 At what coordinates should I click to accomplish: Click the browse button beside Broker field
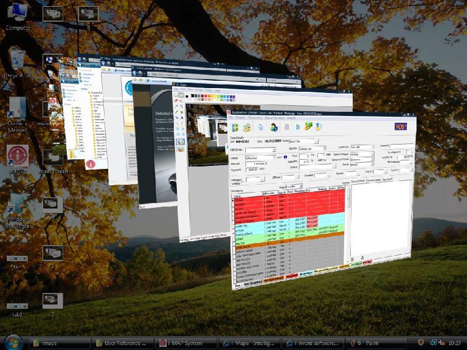[x=316, y=140]
